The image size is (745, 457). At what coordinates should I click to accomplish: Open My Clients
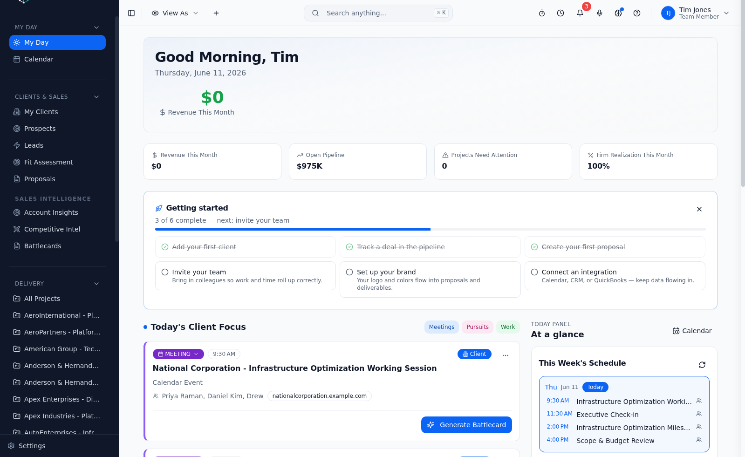tap(57, 112)
